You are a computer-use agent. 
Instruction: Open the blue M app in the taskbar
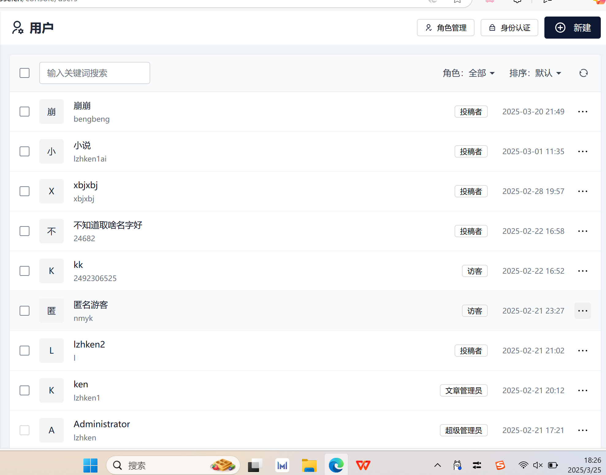coord(282,465)
